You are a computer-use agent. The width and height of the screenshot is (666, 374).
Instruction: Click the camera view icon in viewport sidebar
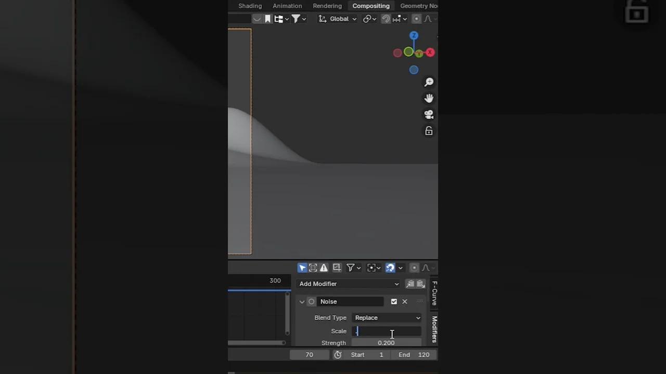point(429,114)
